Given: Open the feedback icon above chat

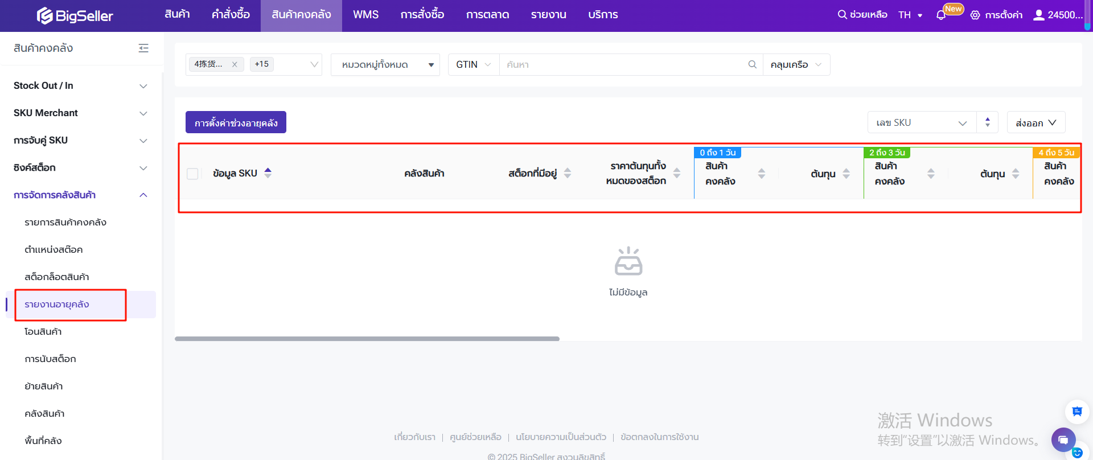Looking at the screenshot, I should [1077, 411].
